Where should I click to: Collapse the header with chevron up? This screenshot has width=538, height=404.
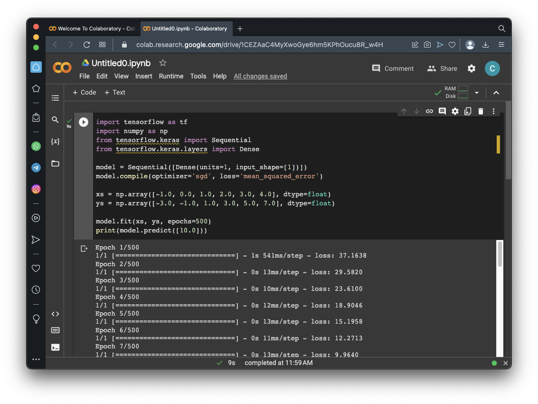tap(496, 93)
